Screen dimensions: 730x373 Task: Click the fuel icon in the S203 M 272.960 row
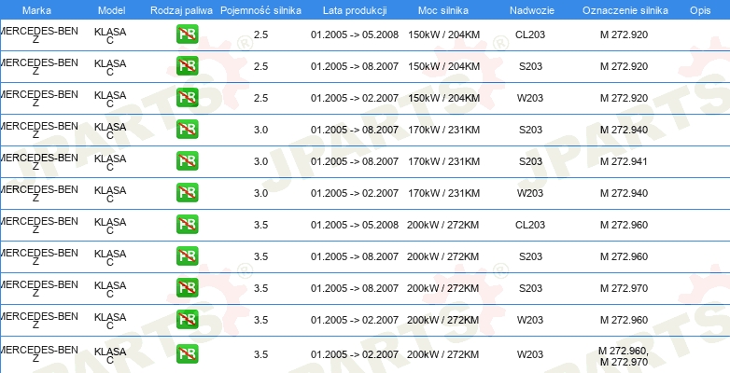pos(187,256)
